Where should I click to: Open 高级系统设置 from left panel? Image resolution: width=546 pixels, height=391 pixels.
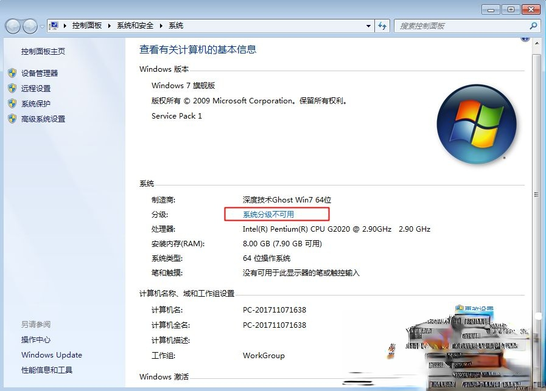point(43,119)
